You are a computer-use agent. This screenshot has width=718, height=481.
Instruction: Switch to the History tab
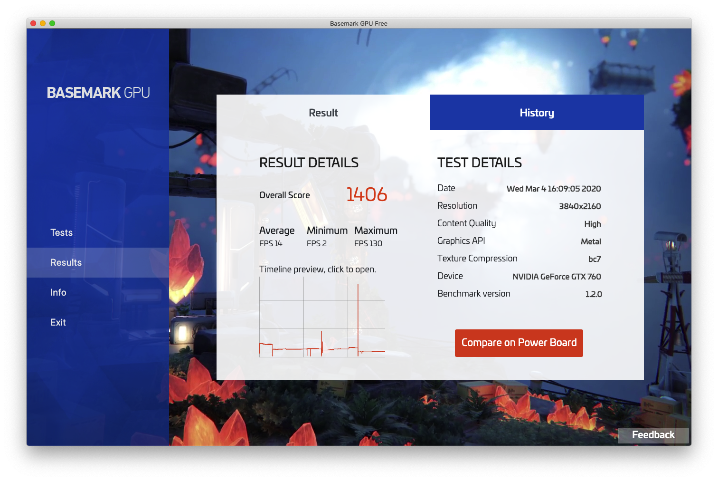537,113
